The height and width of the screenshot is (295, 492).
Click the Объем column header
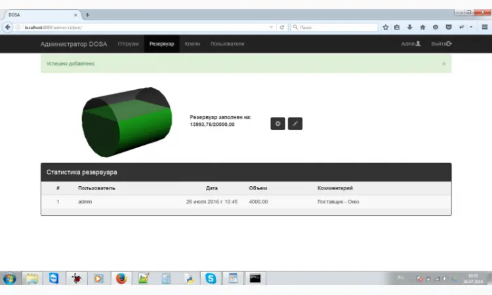coord(258,188)
